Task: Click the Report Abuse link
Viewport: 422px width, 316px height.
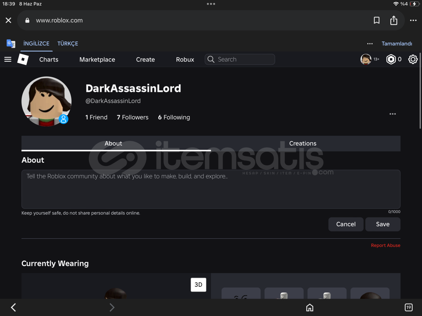Action: (x=385, y=245)
